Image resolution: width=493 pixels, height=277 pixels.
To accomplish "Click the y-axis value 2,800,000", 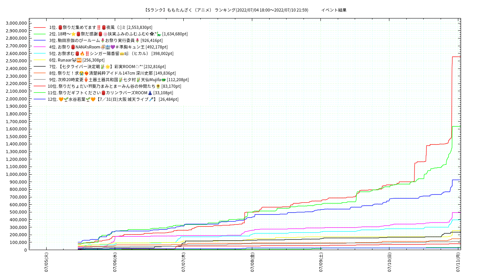I will coord(16,38).
